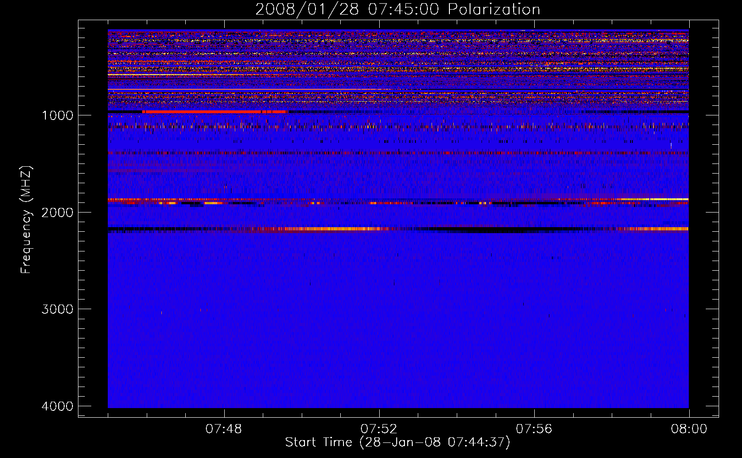This screenshot has width=742, height=458.
Task: Click the 3000 frequency tick label
Action: click(57, 309)
